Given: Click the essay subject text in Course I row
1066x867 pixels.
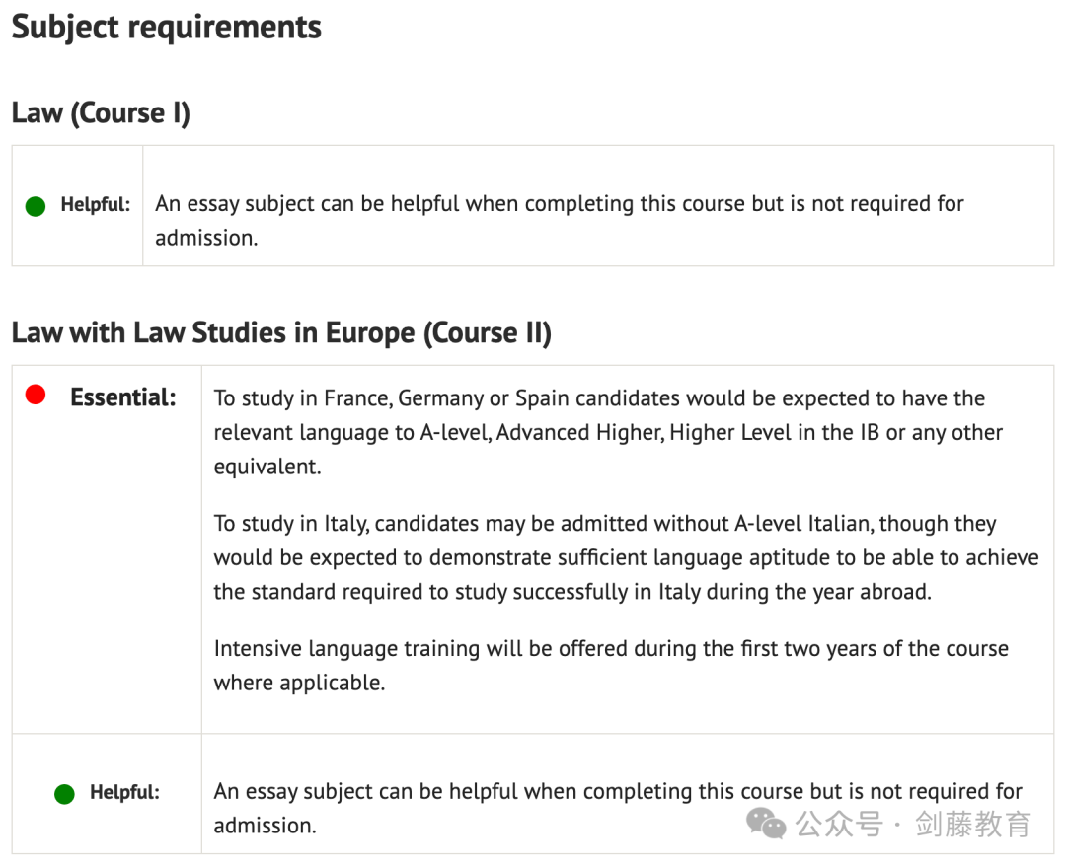Looking at the screenshot, I should point(559,221).
